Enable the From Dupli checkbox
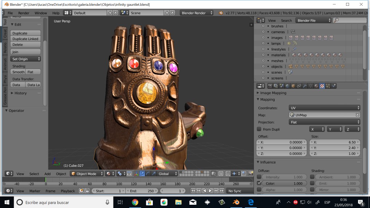 point(259,129)
